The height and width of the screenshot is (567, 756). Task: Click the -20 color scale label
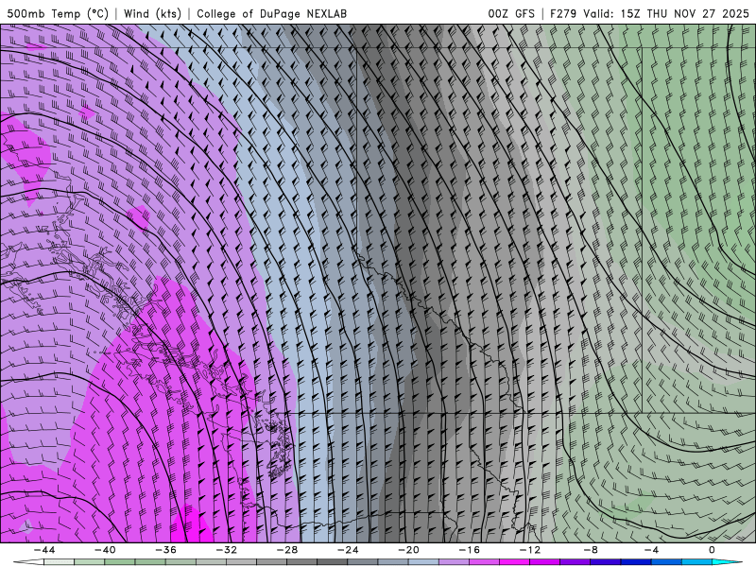[x=408, y=550]
